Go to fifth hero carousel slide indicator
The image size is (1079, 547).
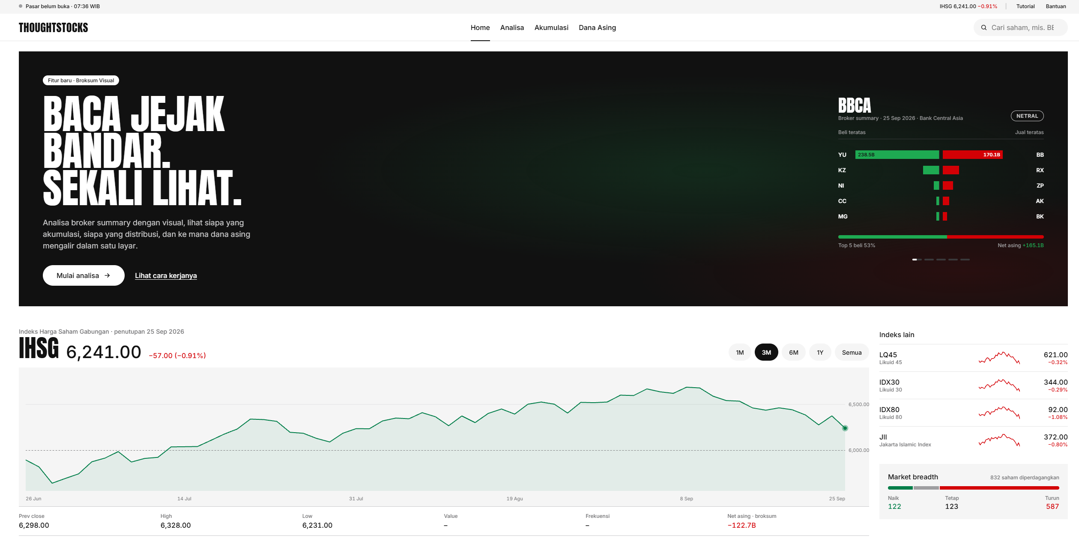[x=965, y=260]
